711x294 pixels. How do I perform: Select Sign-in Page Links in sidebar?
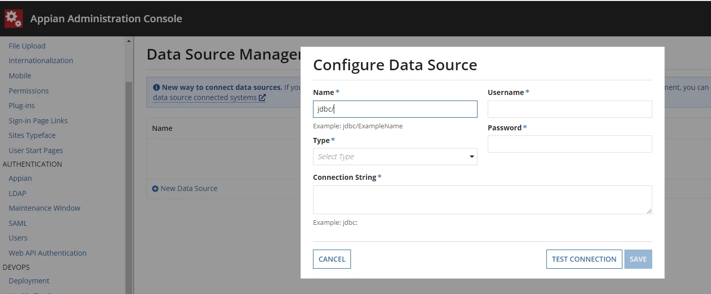tap(38, 121)
